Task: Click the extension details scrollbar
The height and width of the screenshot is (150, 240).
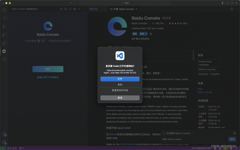Action: [x=193, y=55]
